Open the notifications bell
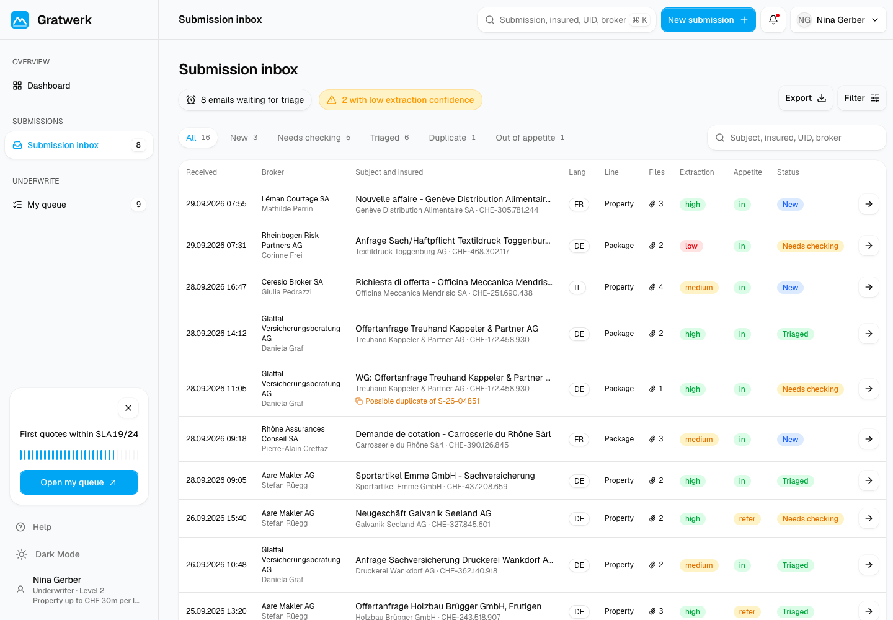The image size is (893, 620). click(773, 20)
